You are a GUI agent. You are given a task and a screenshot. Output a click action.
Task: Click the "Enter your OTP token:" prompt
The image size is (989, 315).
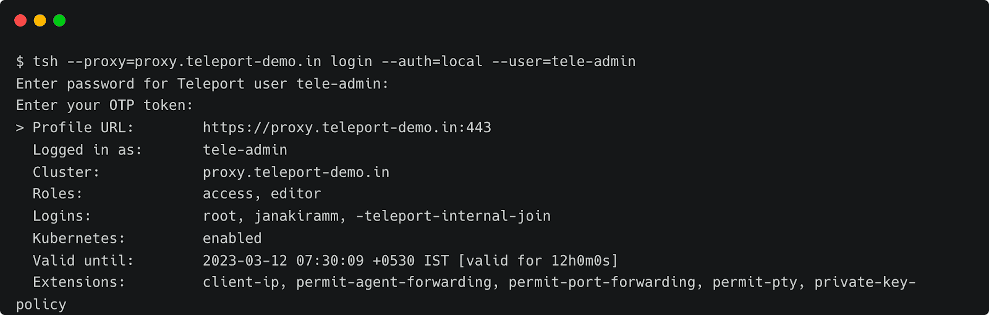click(104, 106)
